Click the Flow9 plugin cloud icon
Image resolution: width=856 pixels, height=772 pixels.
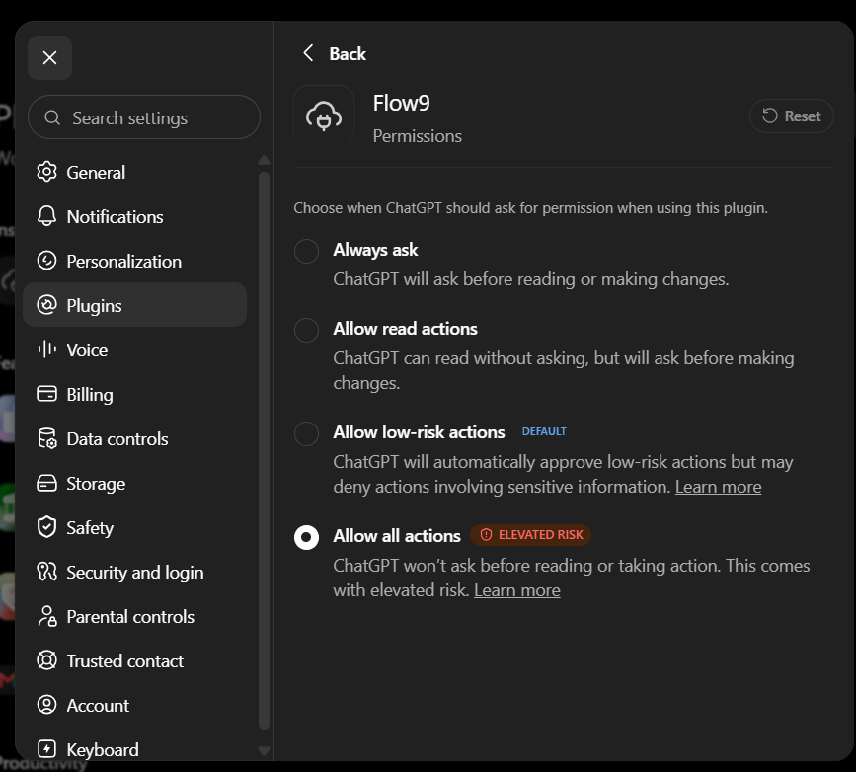point(324,116)
